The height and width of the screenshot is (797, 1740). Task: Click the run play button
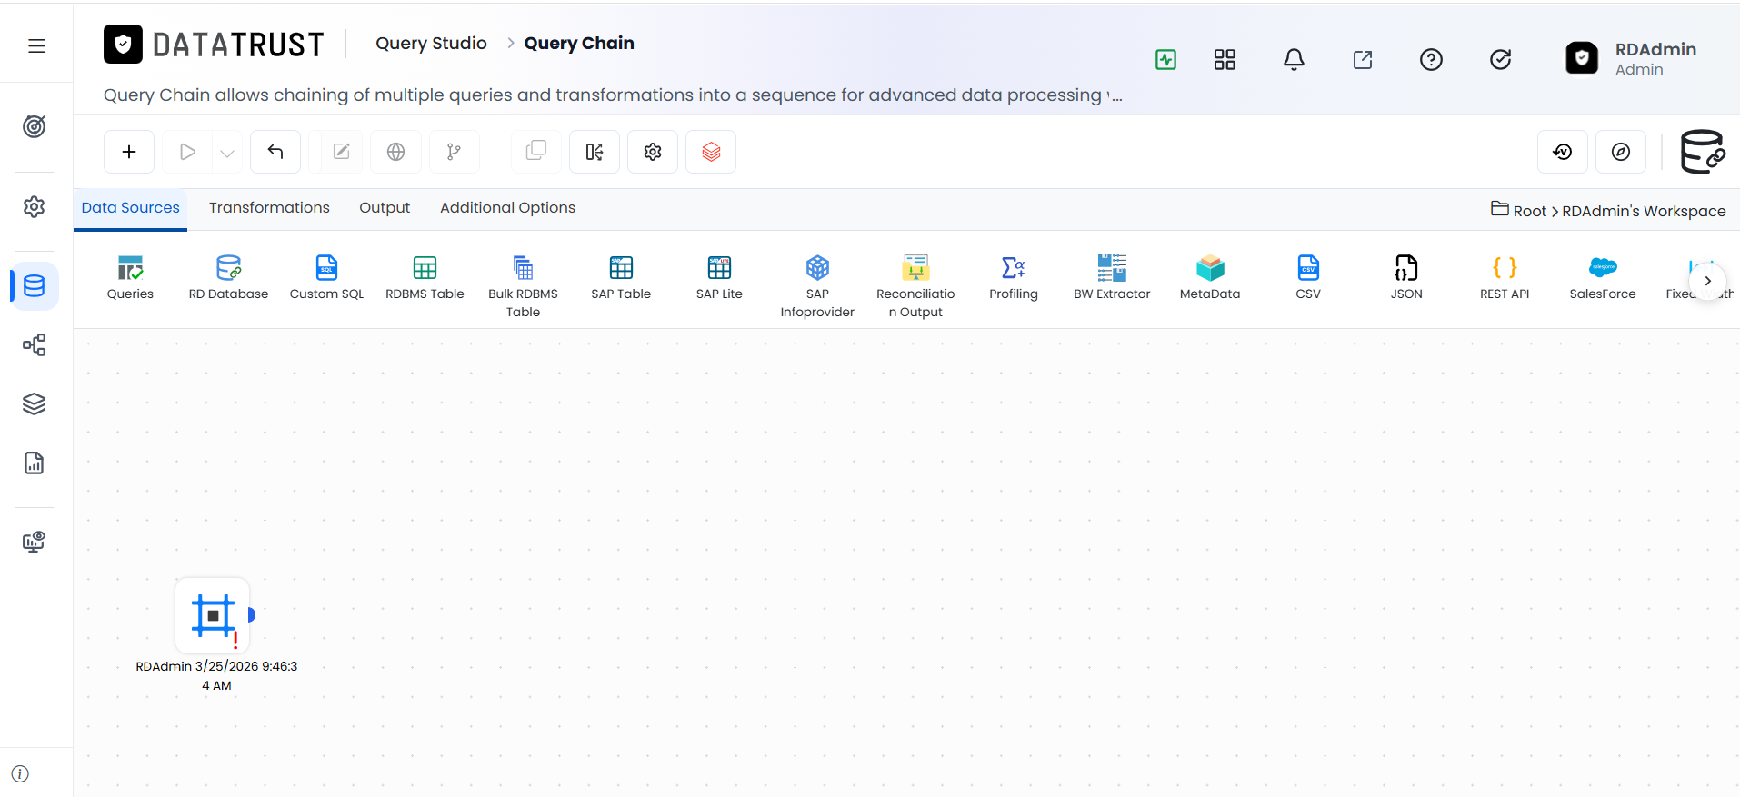point(187,152)
